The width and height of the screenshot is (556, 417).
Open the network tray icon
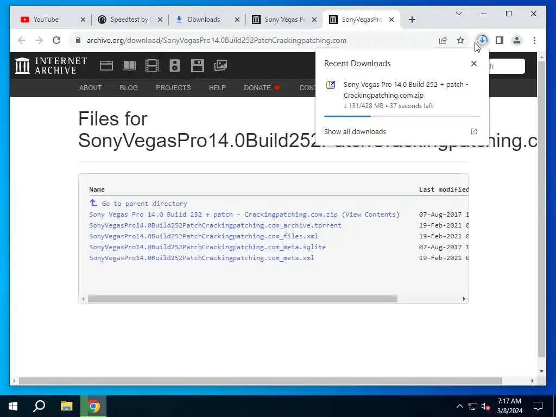pos(473,406)
